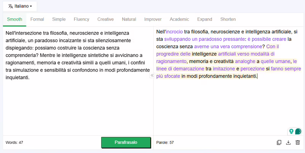Image resolution: width=305 pixels, height=153 pixels.
Task: Switch to the Simple tab
Action: click(x=59, y=19)
